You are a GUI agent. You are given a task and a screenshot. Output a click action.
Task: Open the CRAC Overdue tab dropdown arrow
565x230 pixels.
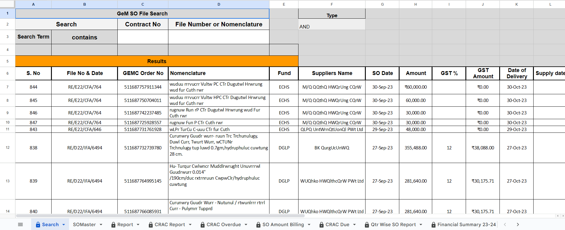pyautogui.click(x=246, y=225)
